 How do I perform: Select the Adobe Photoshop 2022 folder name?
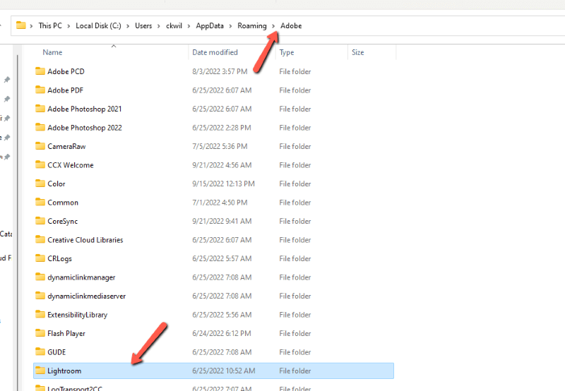pos(85,128)
